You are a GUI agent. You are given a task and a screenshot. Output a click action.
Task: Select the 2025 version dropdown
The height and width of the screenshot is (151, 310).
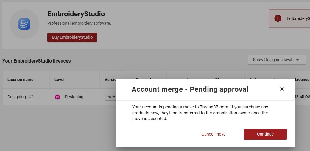110,97
